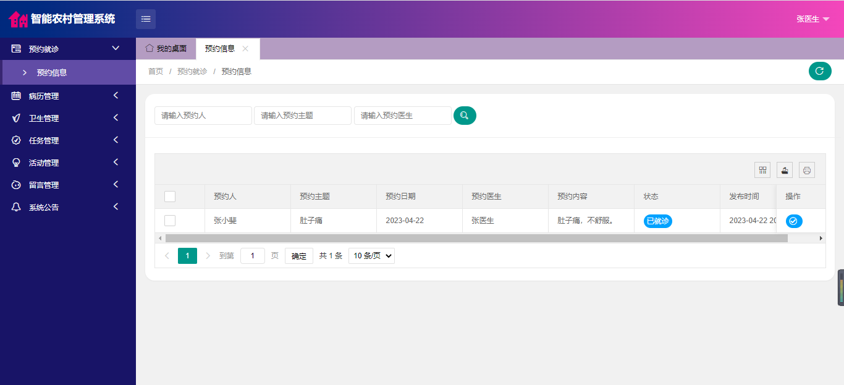Screen dimensions: 844x385
Task: Click the 预约日期 column header
Action: (420, 197)
